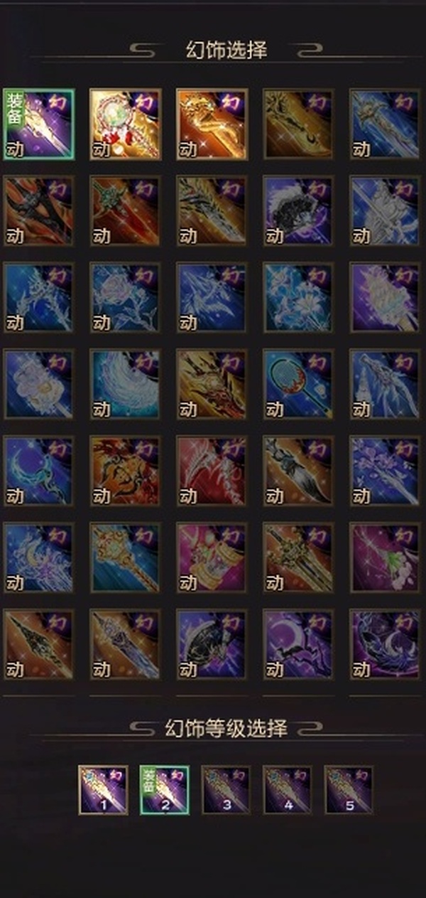Image resolution: width=426 pixels, height=898 pixels.
Task: Select the white feather fan on teal background
Action: [126, 385]
